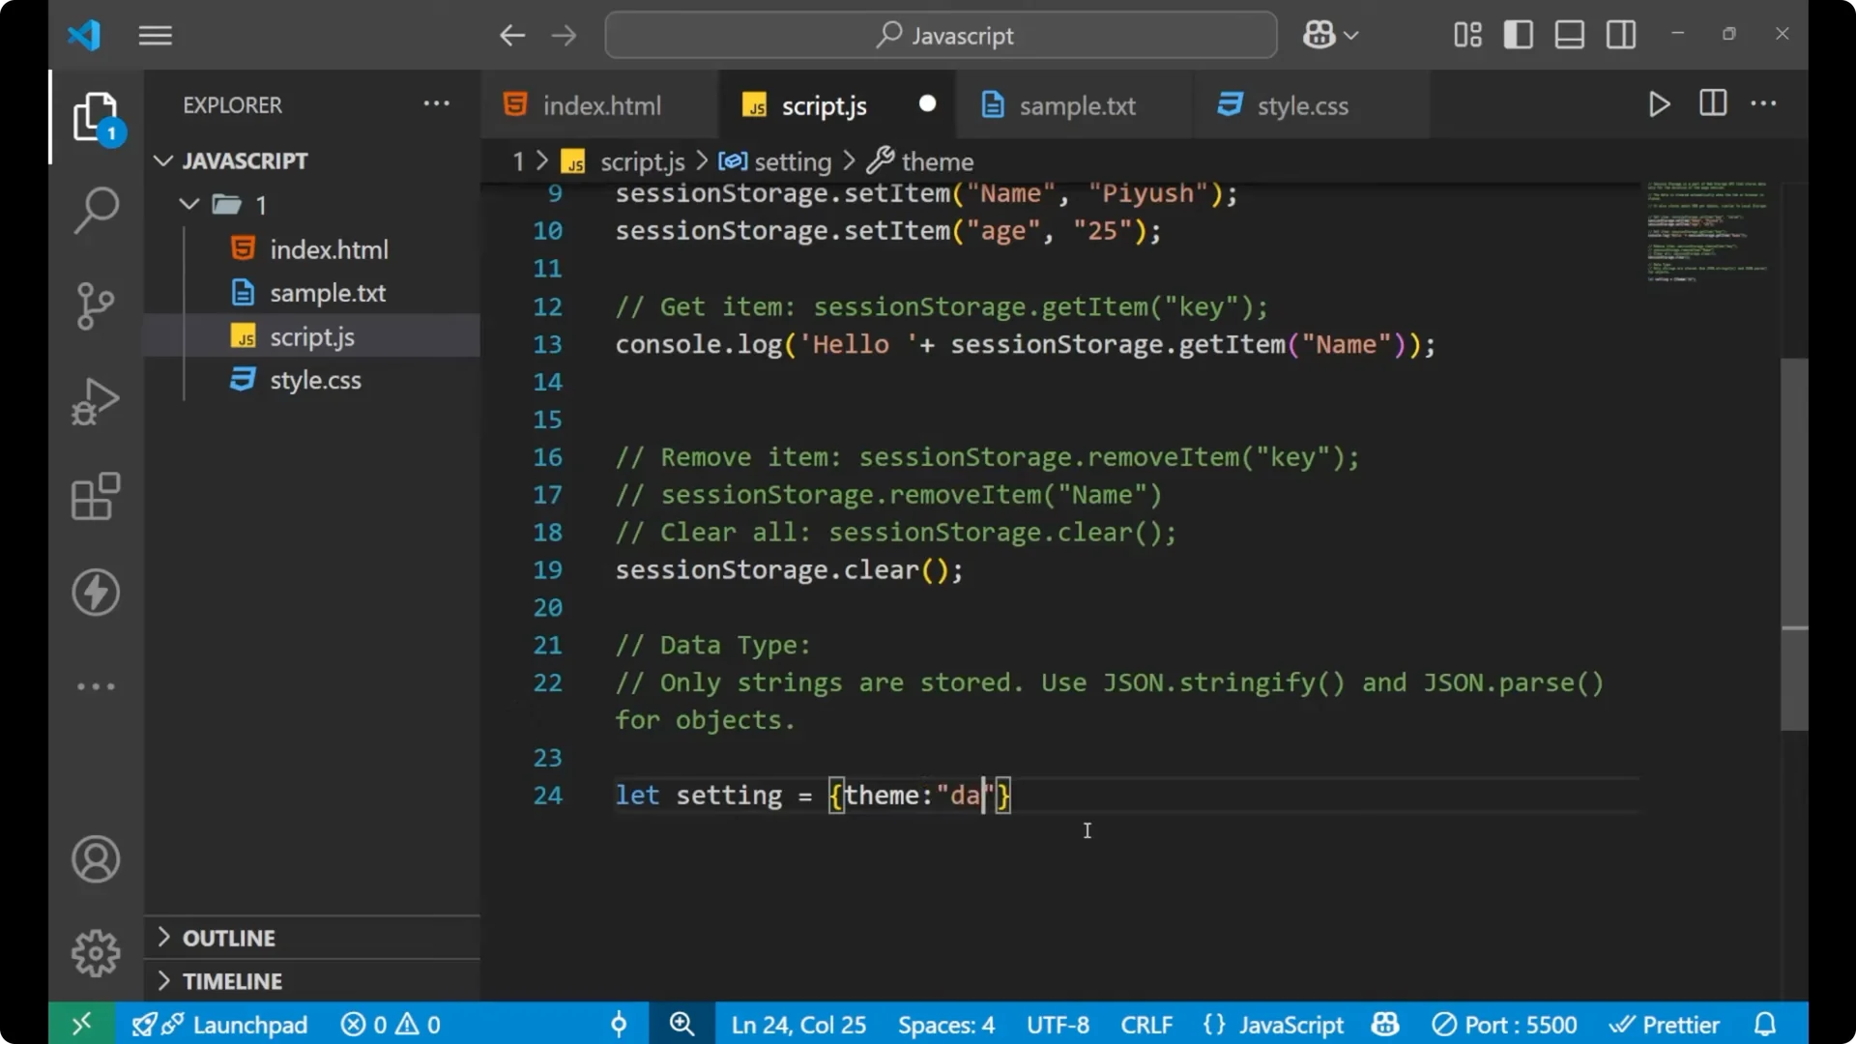Image resolution: width=1856 pixels, height=1044 pixels.
Task: Split the editor using the split icon
Action: [x=1712, y=103]
